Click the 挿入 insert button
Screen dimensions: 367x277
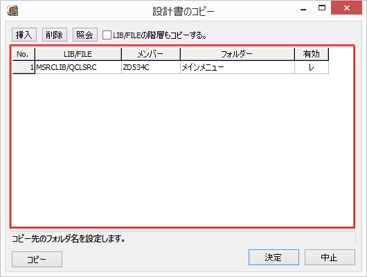(x=24, y=35)
